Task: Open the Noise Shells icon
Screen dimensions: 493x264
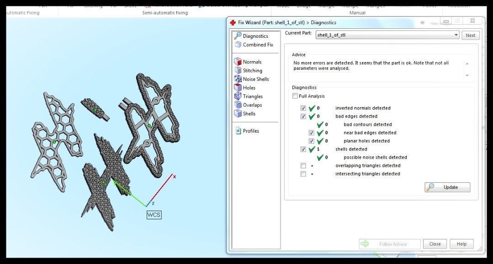Action: (x=238, y=79)
